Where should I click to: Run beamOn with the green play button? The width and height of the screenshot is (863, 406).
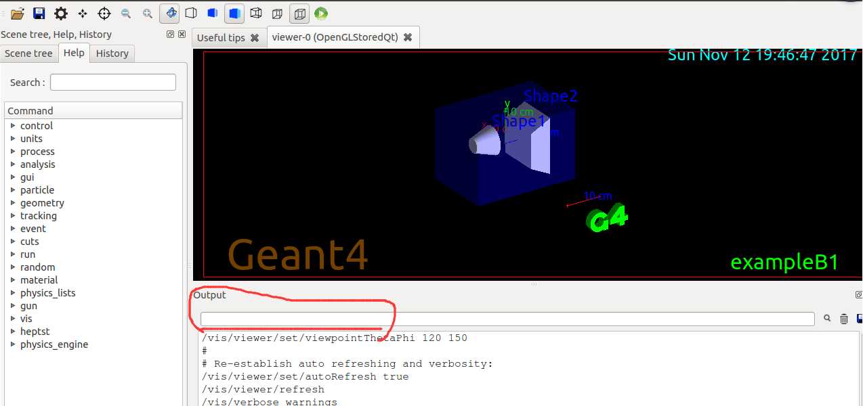(x=321, y=13)
